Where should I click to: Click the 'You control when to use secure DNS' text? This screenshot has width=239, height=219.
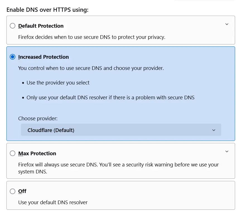(x=91, y=68)
